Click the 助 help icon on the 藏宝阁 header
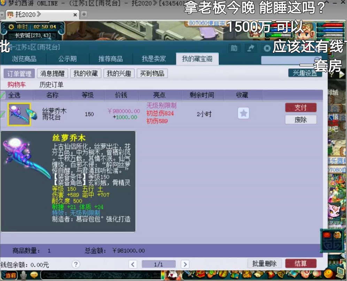The height and width of the screenshot is (281, 347). (x=234, y=48)
